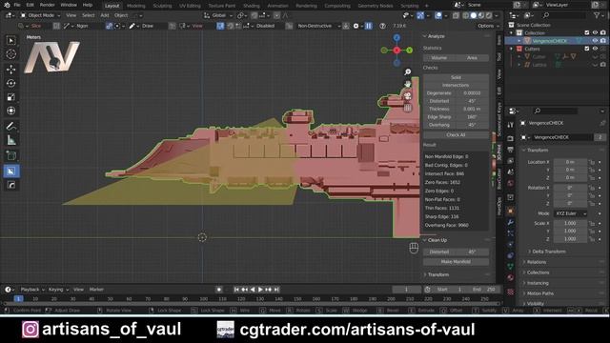The width and height of the screenshot is (610, 343).
Task: Click the Area statistics button
Action: pyautogui.click(x=473, y=58)
